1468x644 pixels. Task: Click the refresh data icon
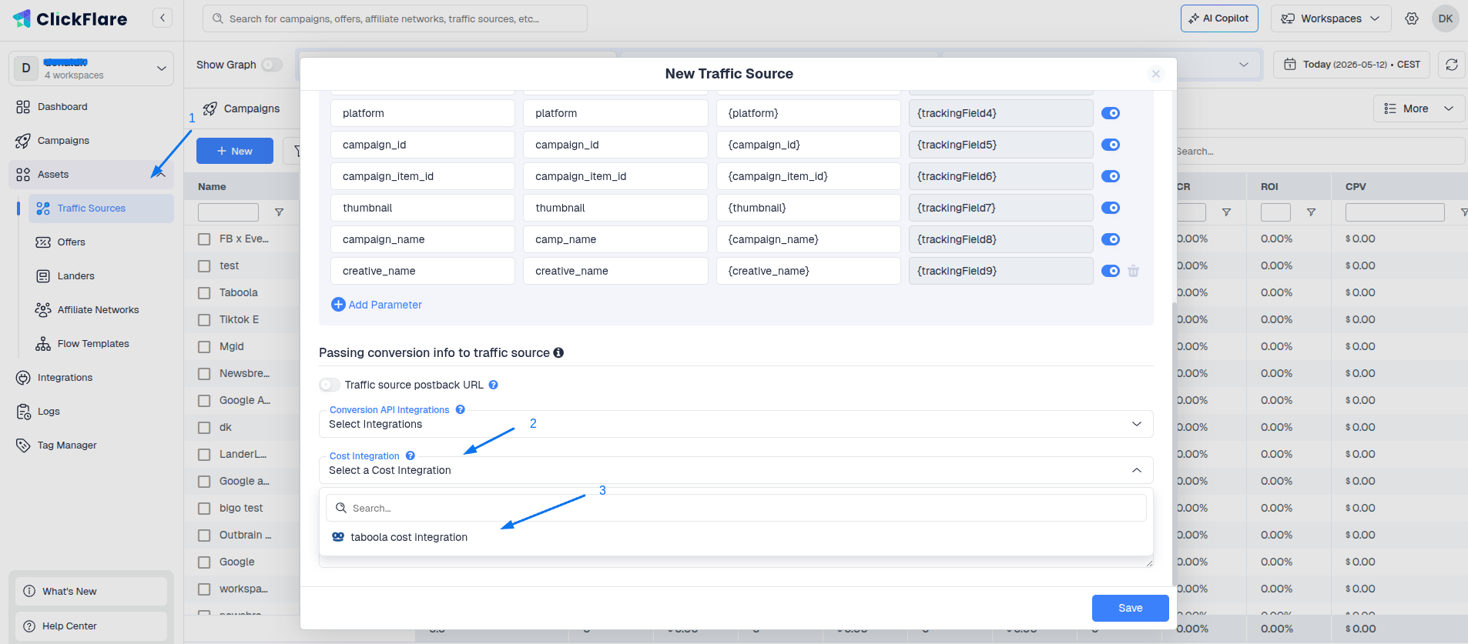(1452, 65)
